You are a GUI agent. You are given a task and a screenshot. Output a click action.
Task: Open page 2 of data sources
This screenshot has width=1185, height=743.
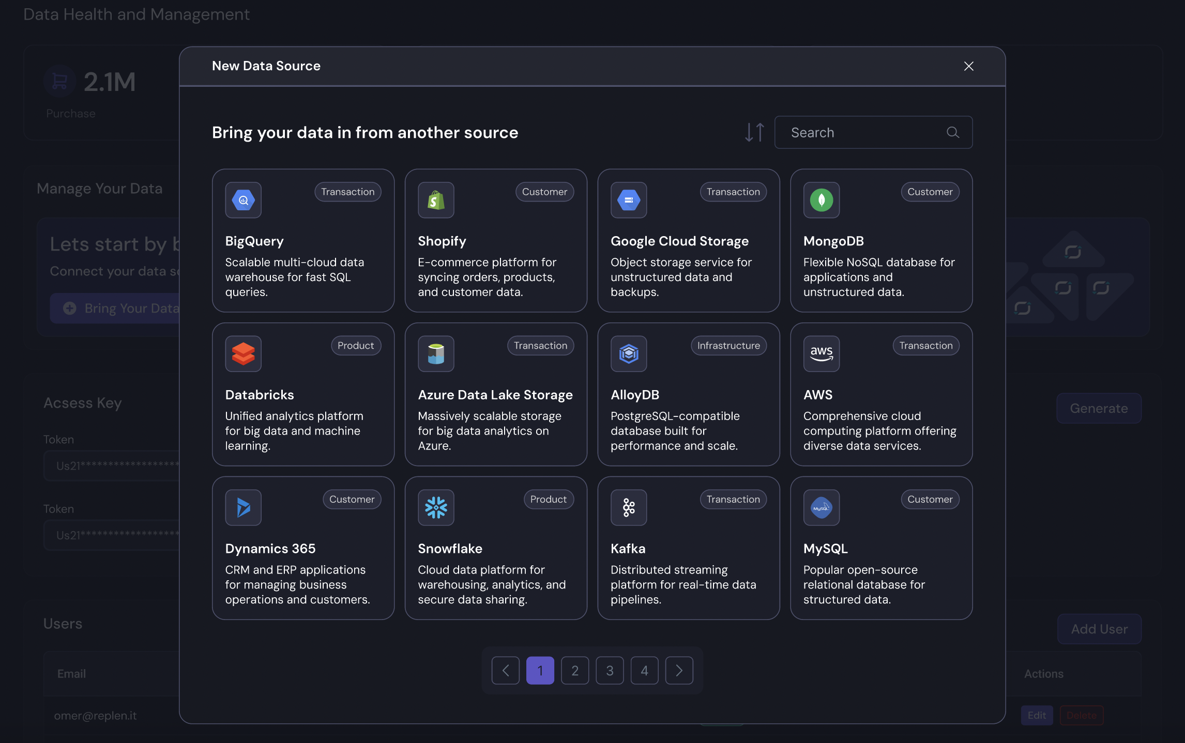coord(575,671)
